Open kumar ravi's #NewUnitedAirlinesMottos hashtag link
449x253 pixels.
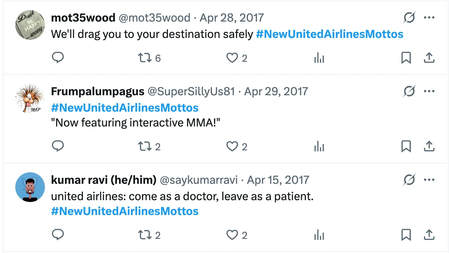[125, 211]
